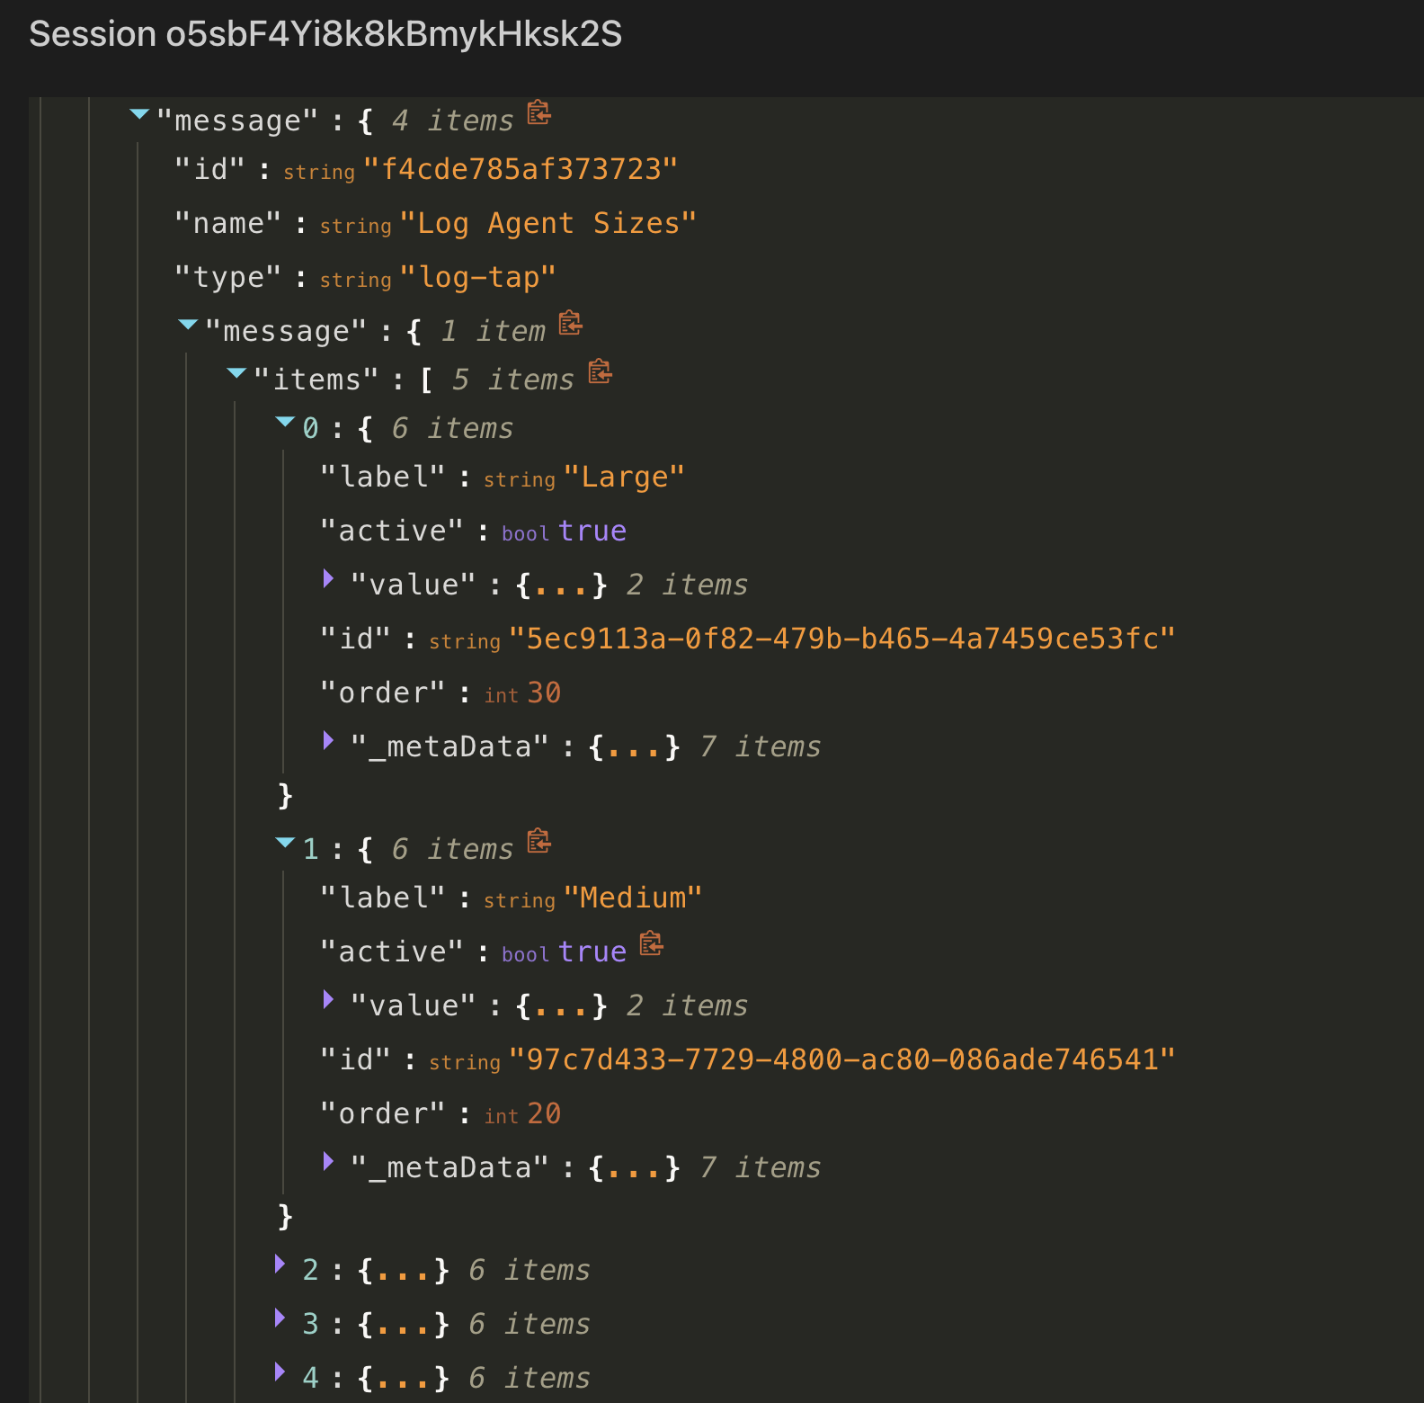Copy the "items" array via clipboard icon
Image resolution: width=1424 pixels, height=1403 pixels.
tap(600, 372)
